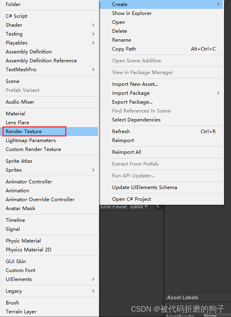Select Render Texture menu item
This screenshot has width=231, height=317.
(x=50, y=132)
